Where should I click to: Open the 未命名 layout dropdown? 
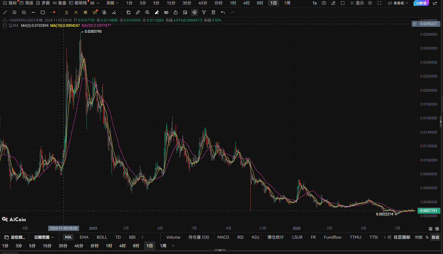click(398, 3)
